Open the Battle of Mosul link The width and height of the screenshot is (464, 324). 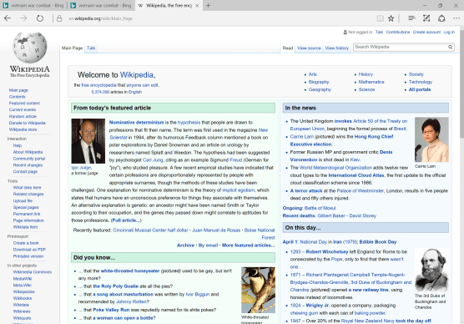coord(320,208)
